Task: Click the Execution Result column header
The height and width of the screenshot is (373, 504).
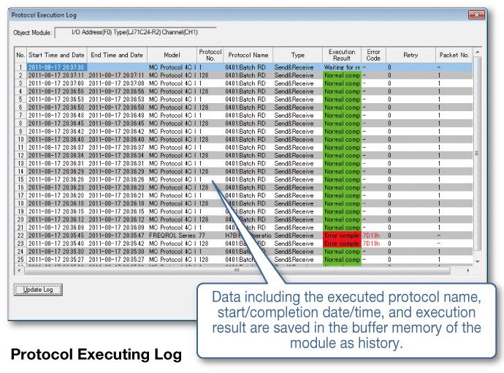Action: point(342,55)
